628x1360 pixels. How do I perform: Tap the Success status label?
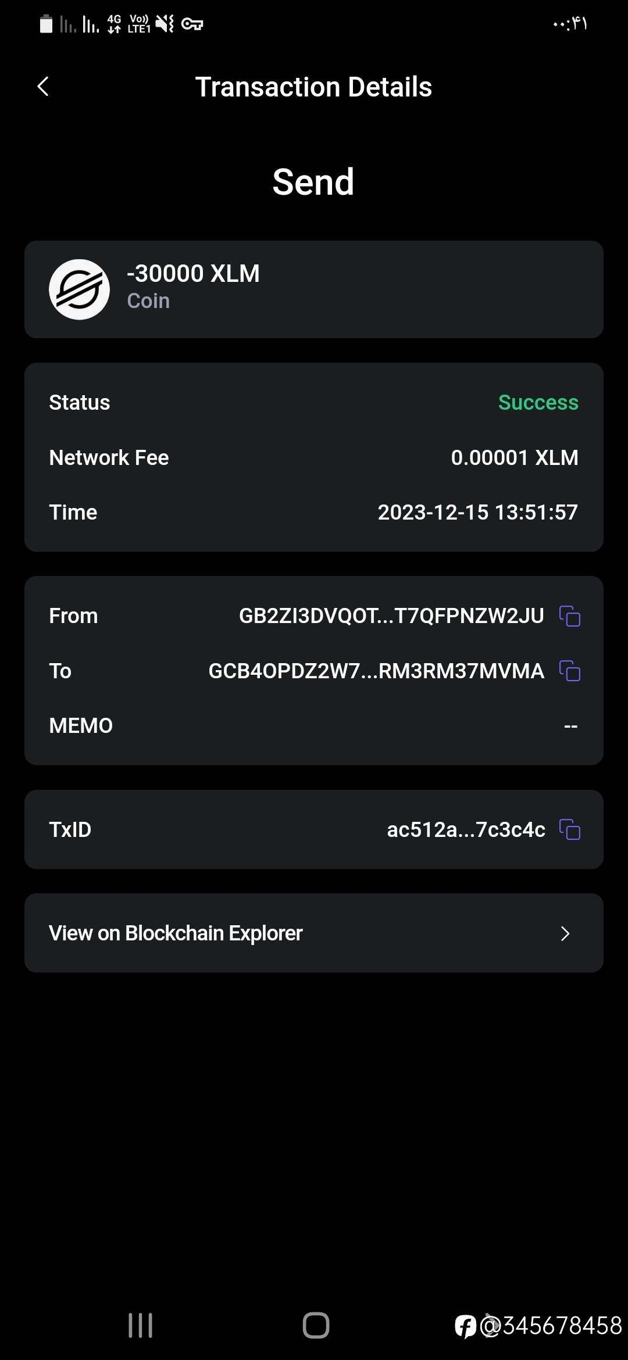tap(538, 402)
